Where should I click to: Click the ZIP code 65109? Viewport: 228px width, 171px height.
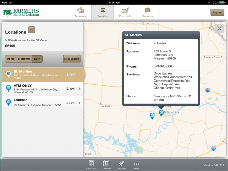click(x=10, y=46)
